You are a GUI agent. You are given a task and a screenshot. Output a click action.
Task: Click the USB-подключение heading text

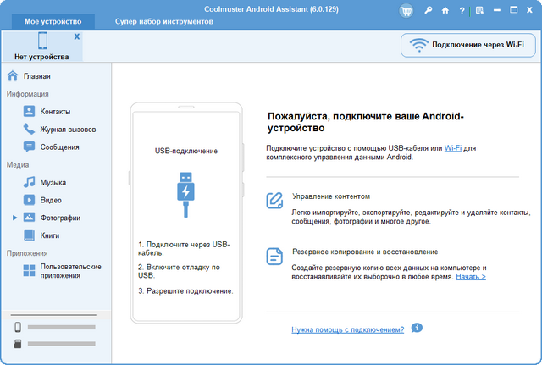[186, 151]
